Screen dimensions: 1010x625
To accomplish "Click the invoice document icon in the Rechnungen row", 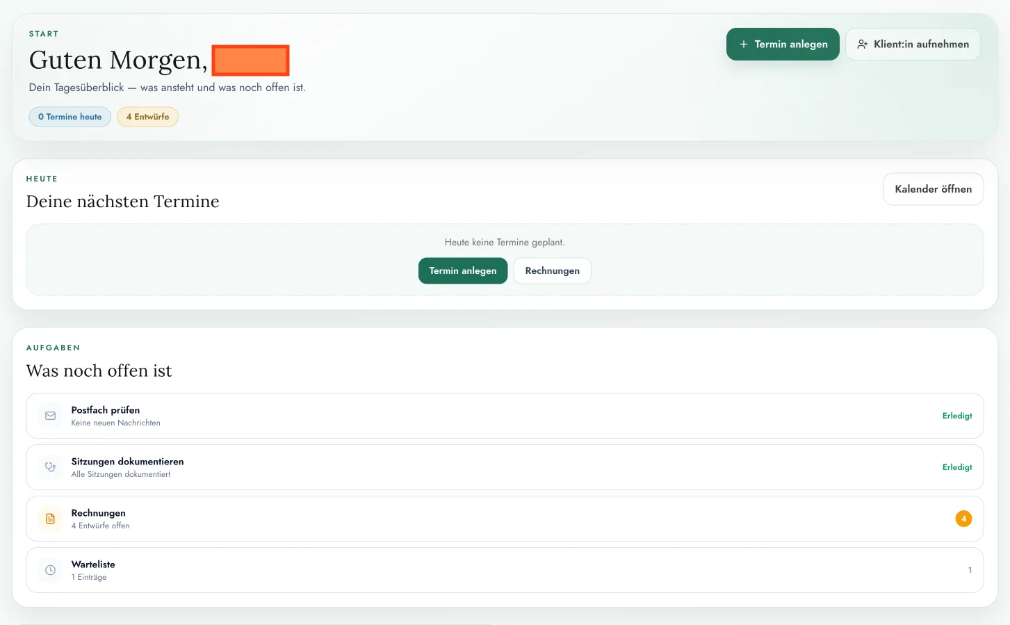I will 49,518.
